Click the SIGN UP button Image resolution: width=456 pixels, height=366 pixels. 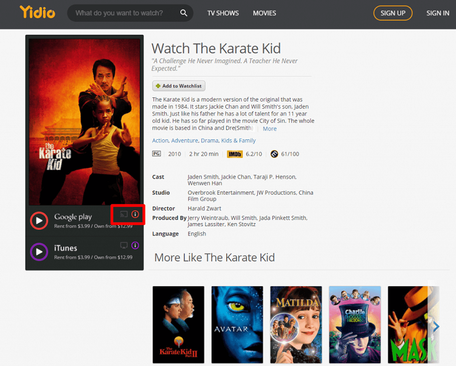pyautogui.click(x=393, y=13)
